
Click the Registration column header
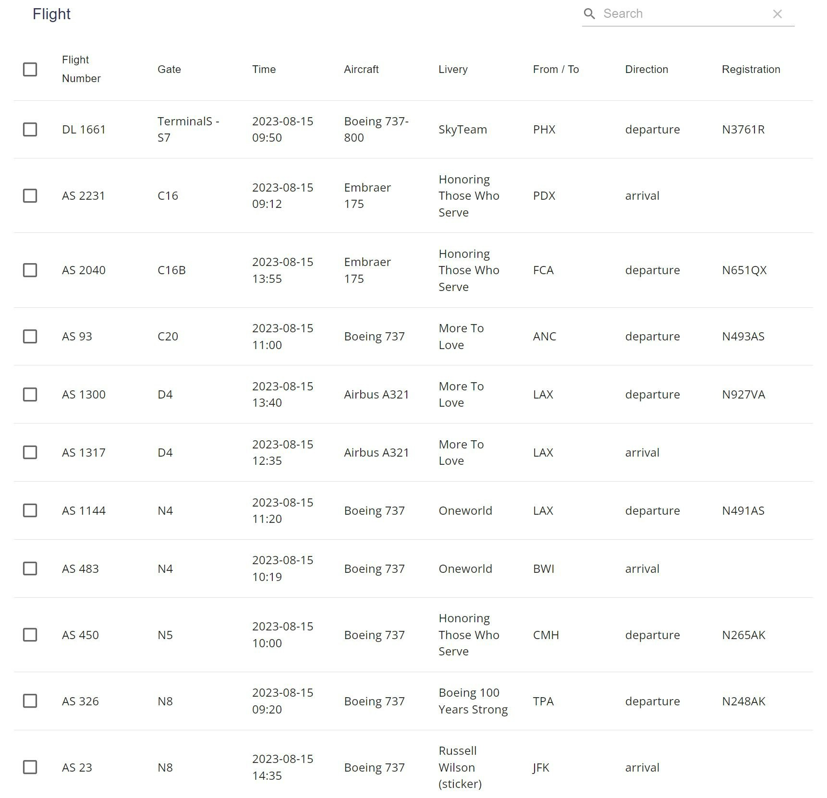click(751, 70)
